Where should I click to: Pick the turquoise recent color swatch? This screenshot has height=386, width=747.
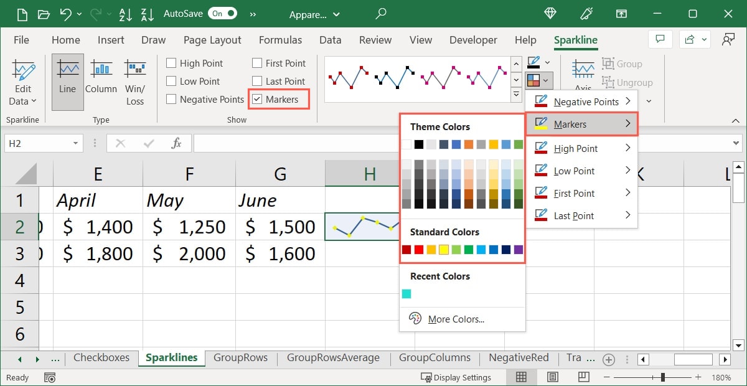406,294
